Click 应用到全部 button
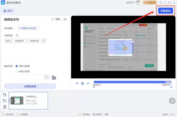This screenshot has width=177, height=117. 30,86
